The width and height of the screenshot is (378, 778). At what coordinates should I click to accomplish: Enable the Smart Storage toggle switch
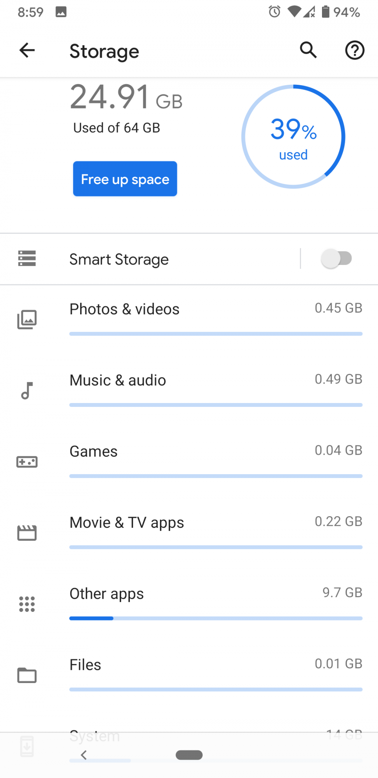tap(336, 259)
